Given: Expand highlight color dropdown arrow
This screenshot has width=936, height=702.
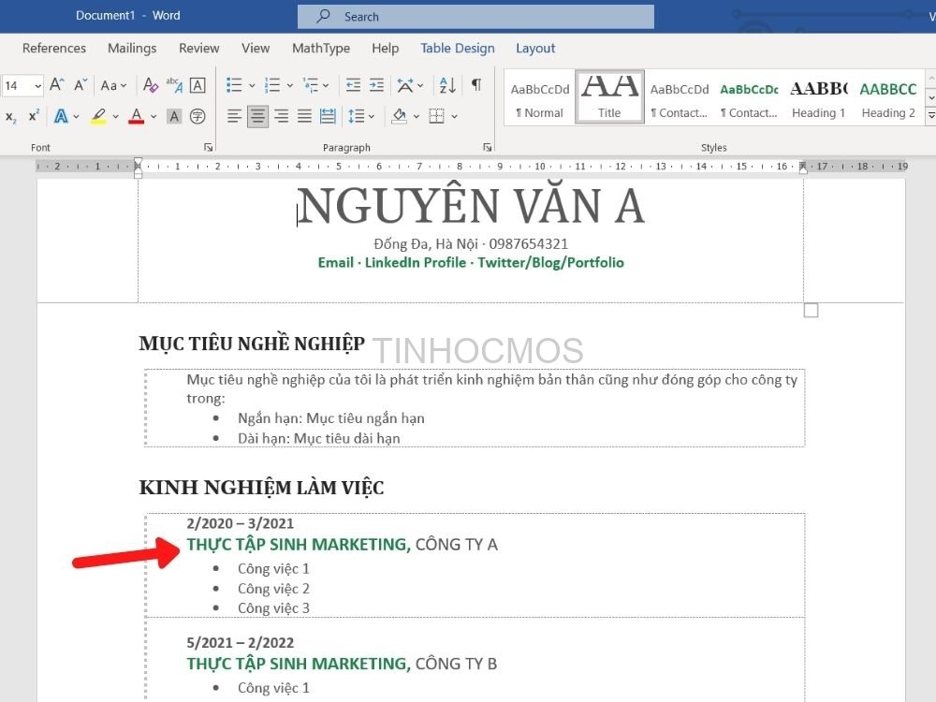Looking at the screenshot, I should point(115,117).
